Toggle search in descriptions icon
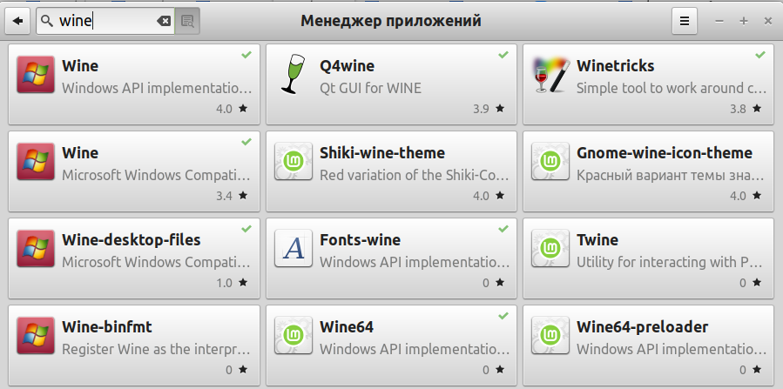 188,21
